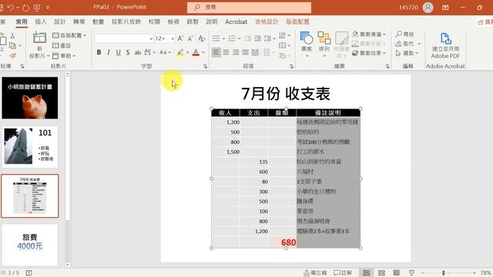Center paragraph text
Screen dimensions: 493x277
226,52
